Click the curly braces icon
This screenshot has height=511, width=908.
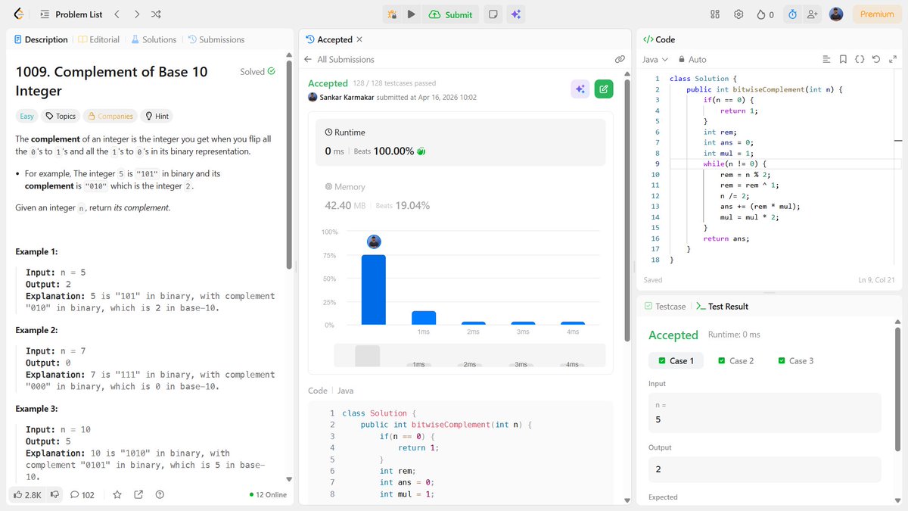tap(860, 59)
